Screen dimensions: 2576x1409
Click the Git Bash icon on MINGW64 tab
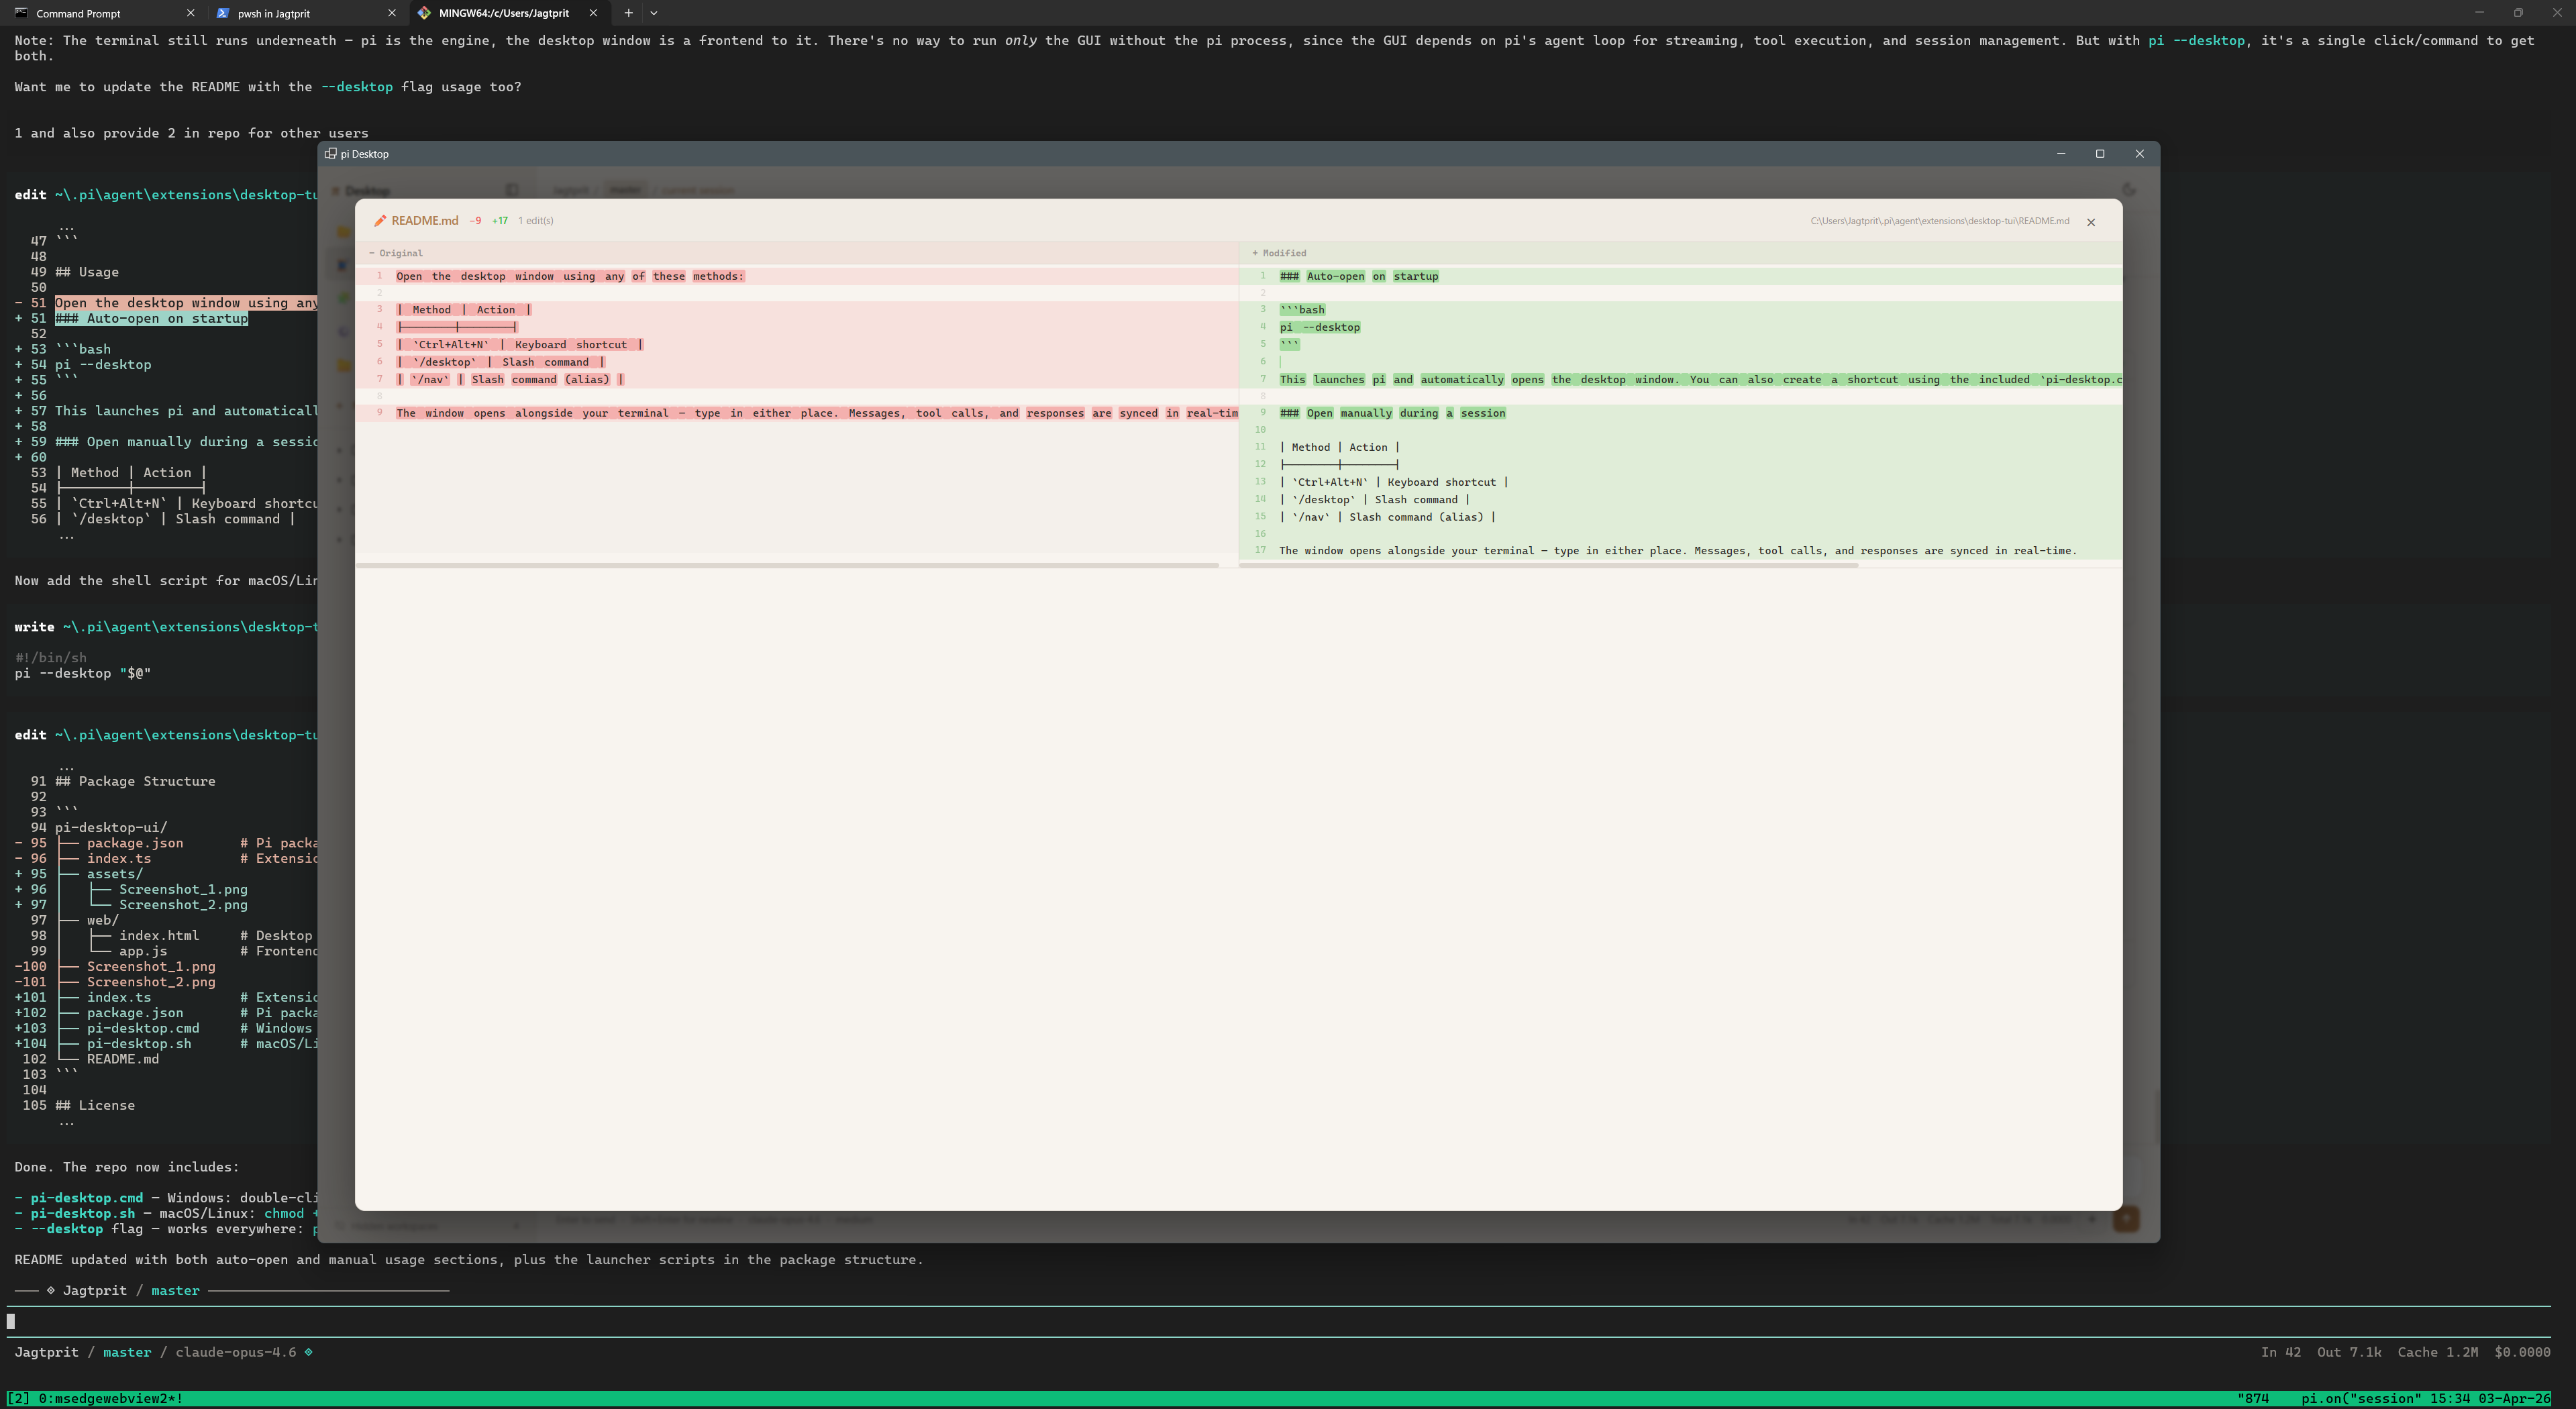[424, 13]
